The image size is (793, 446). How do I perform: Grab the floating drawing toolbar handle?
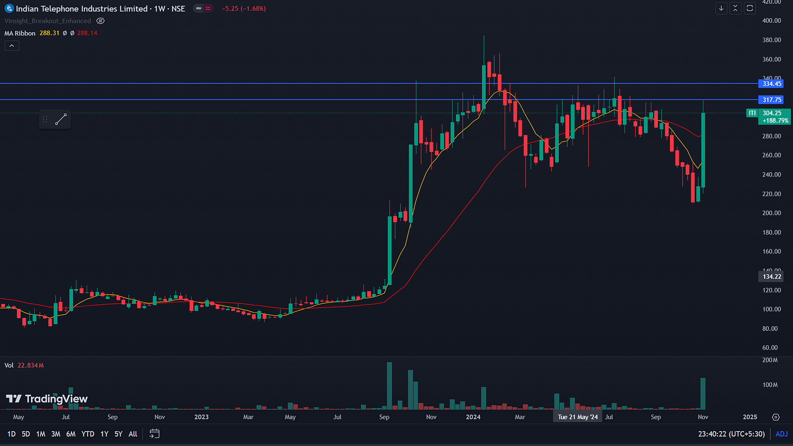pos(45,119)
